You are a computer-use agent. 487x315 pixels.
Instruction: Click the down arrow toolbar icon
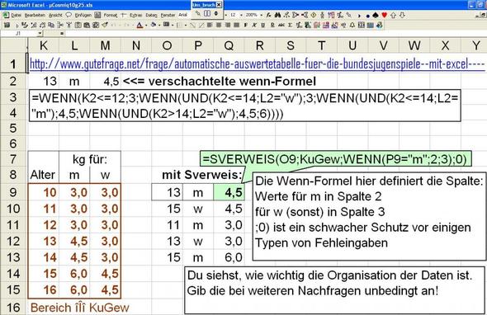coord(402,15)
